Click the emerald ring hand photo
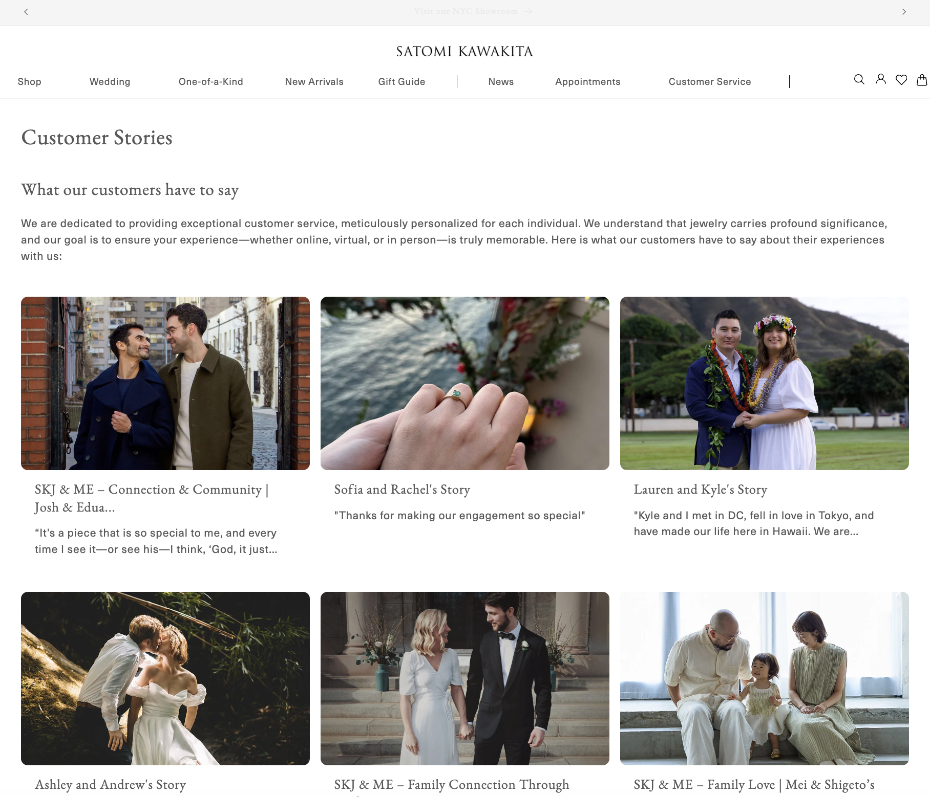This screenshot has width=930, height=797. tap(464, 383)
